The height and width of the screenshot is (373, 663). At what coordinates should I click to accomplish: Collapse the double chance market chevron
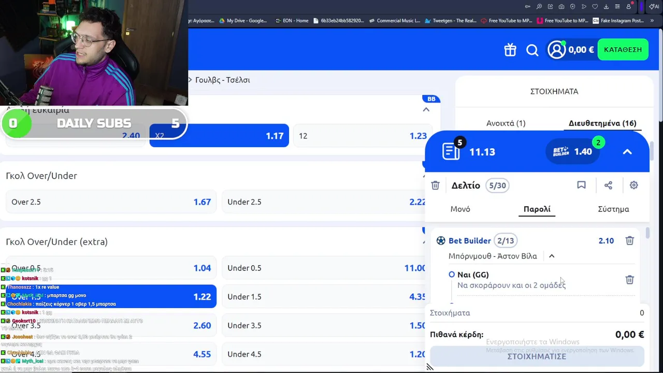tap(426, 110)
